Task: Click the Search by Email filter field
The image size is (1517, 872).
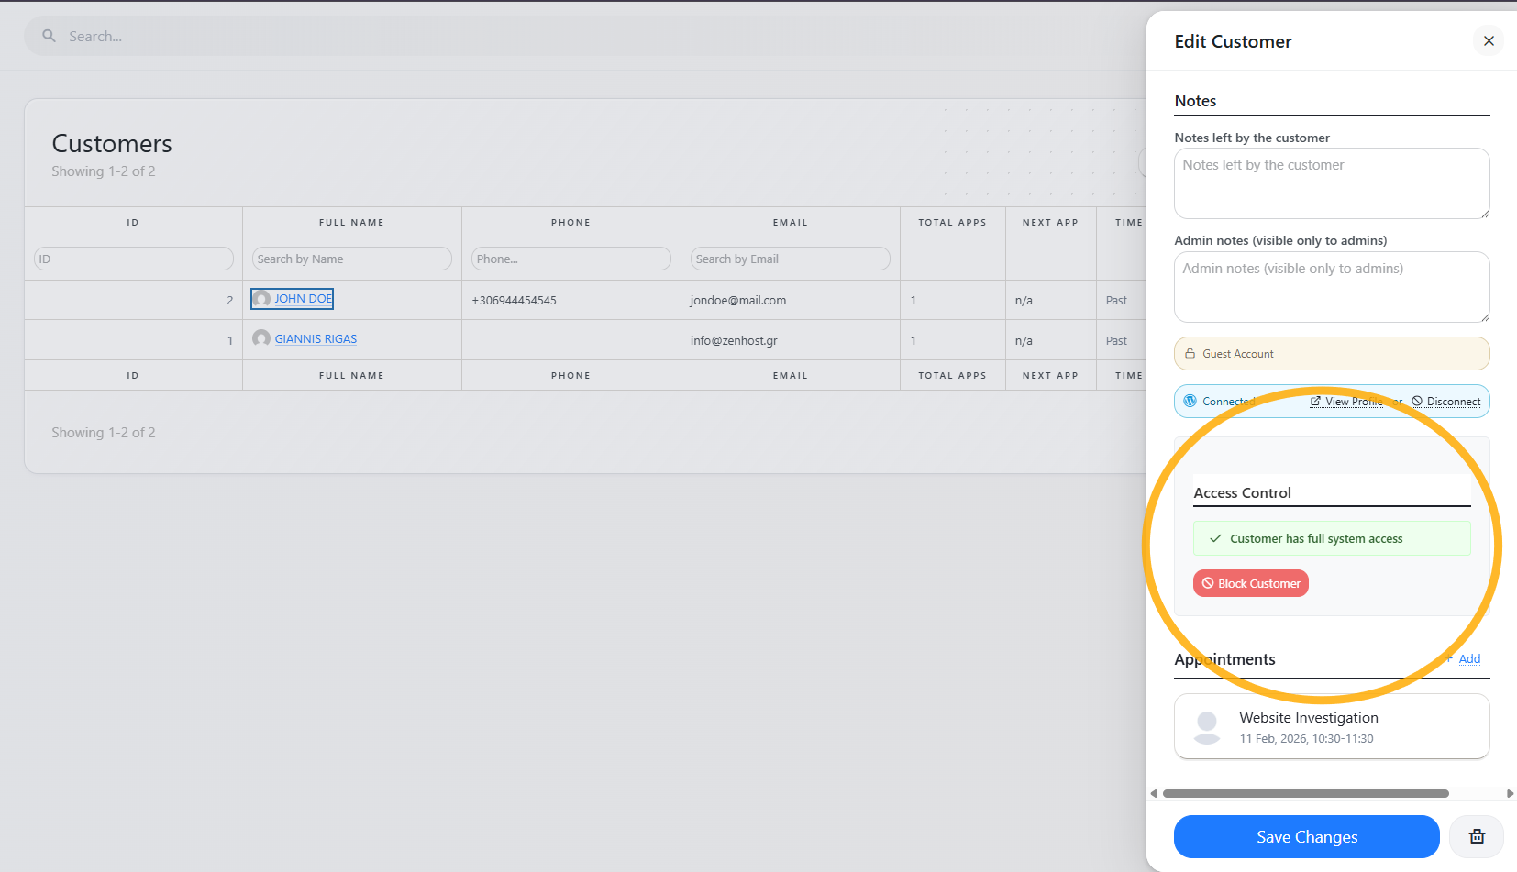Action: point(790,259)
